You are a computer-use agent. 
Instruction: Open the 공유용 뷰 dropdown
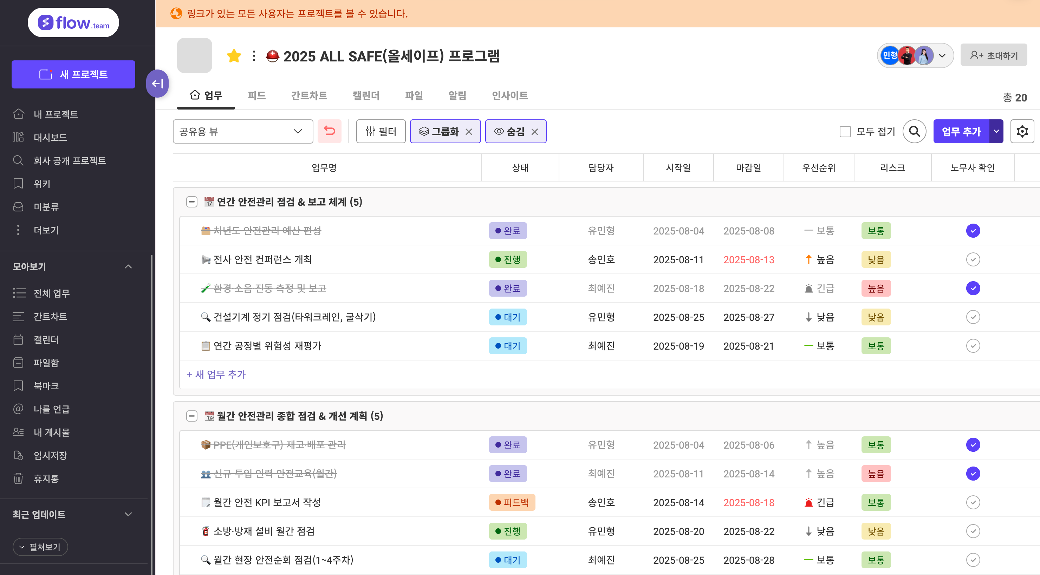click(x=243, y=131)
